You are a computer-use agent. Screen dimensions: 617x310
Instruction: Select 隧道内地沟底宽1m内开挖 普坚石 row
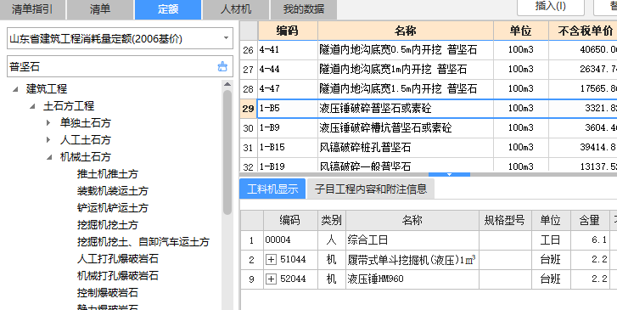(406, 70)
